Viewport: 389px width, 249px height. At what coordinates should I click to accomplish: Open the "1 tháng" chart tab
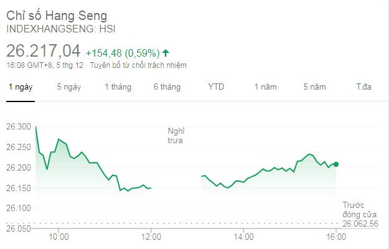[x=118, y=87]
